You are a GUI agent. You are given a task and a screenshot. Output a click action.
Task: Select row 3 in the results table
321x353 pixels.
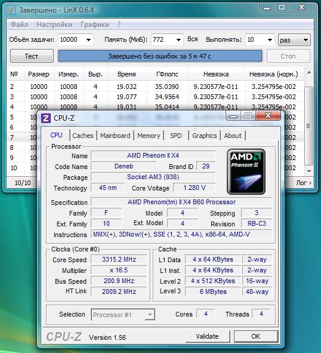tap(155, 97)
